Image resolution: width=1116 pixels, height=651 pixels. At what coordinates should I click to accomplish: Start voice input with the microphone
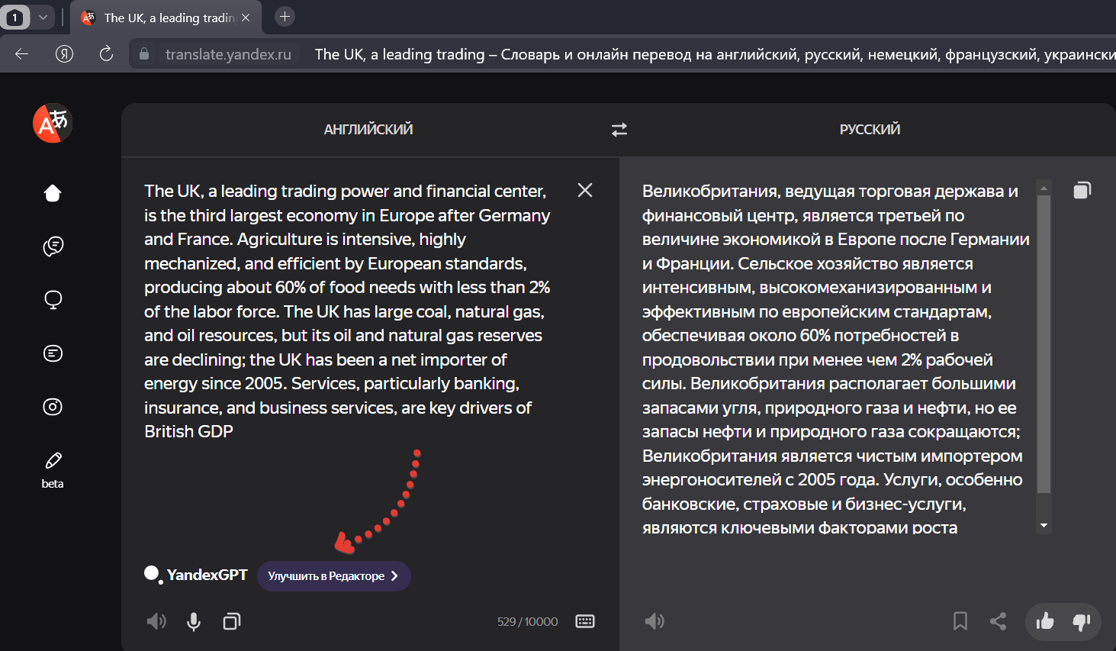tap(194, 621)
